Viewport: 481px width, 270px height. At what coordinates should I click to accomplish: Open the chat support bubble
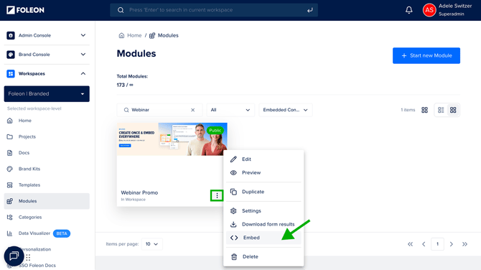click(14, 256)
